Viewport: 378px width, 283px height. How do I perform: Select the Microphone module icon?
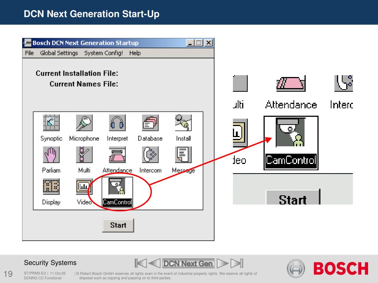(84, 123)
